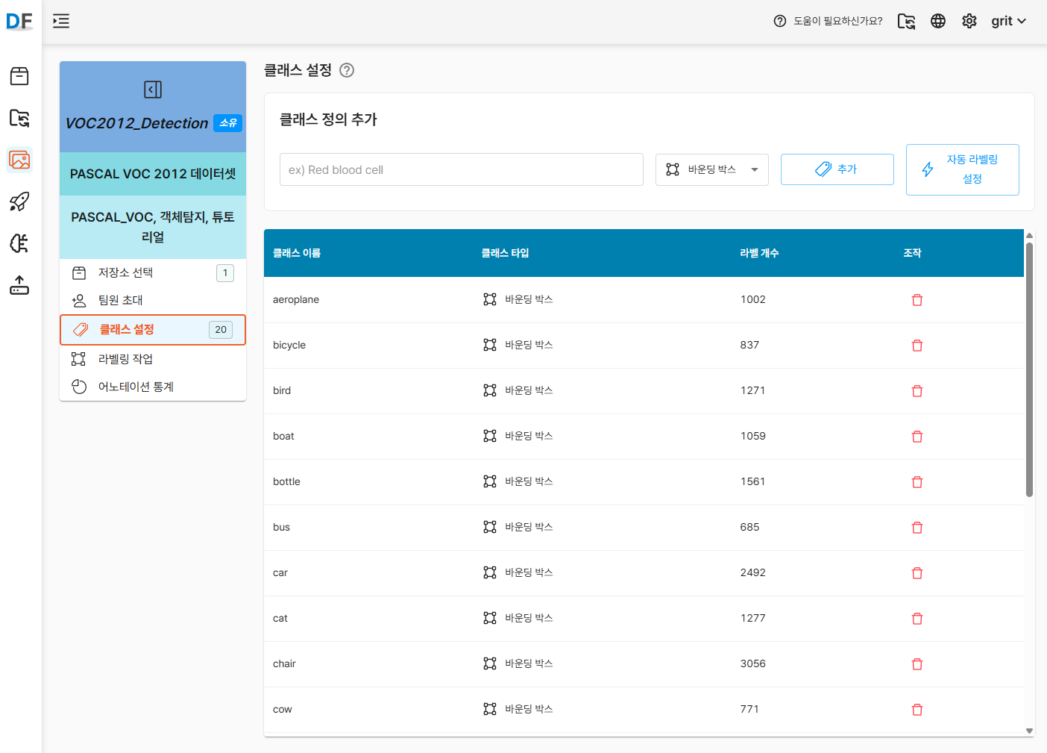This screenshot has height=753, width=1047.
Task: Click the bus class name
Action: (281, 528)
